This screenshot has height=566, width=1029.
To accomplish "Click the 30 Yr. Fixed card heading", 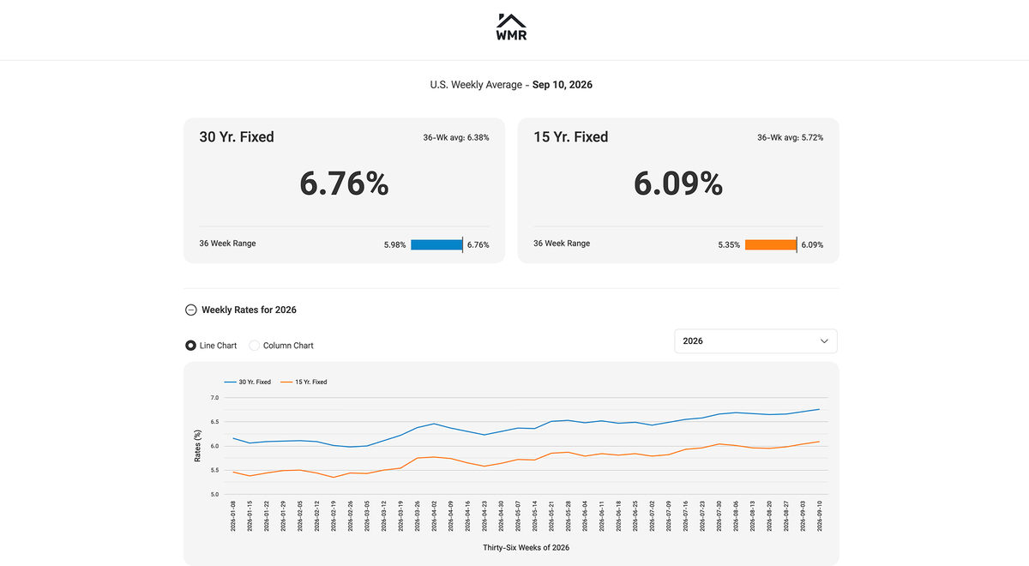I will click(x=237, y=137).
